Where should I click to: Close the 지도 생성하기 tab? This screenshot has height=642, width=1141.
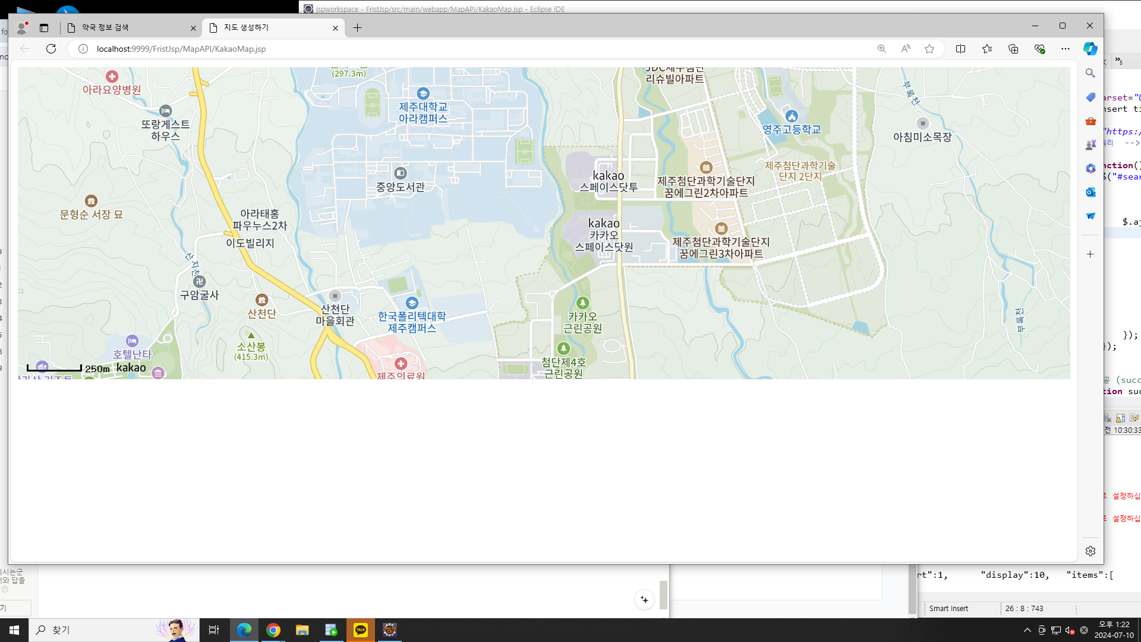coord(335,28)
